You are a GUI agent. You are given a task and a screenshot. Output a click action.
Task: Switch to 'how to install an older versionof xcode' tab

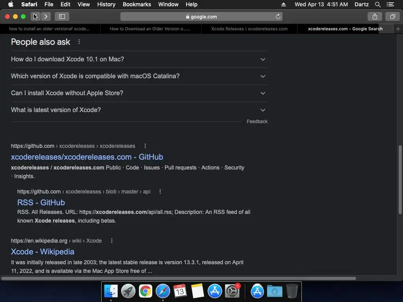50,29
